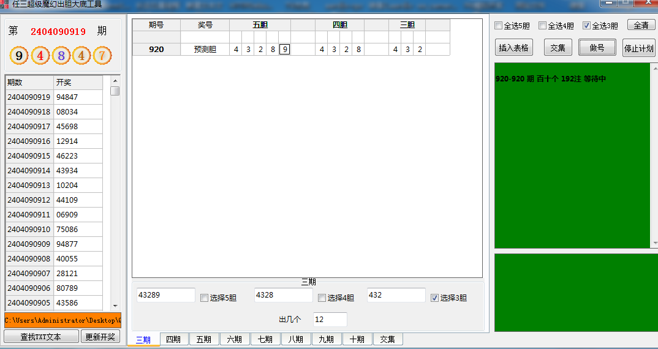Click the 出几个 input field showing 12
This screenshot has height=349, width=658.
pos(330,320)
